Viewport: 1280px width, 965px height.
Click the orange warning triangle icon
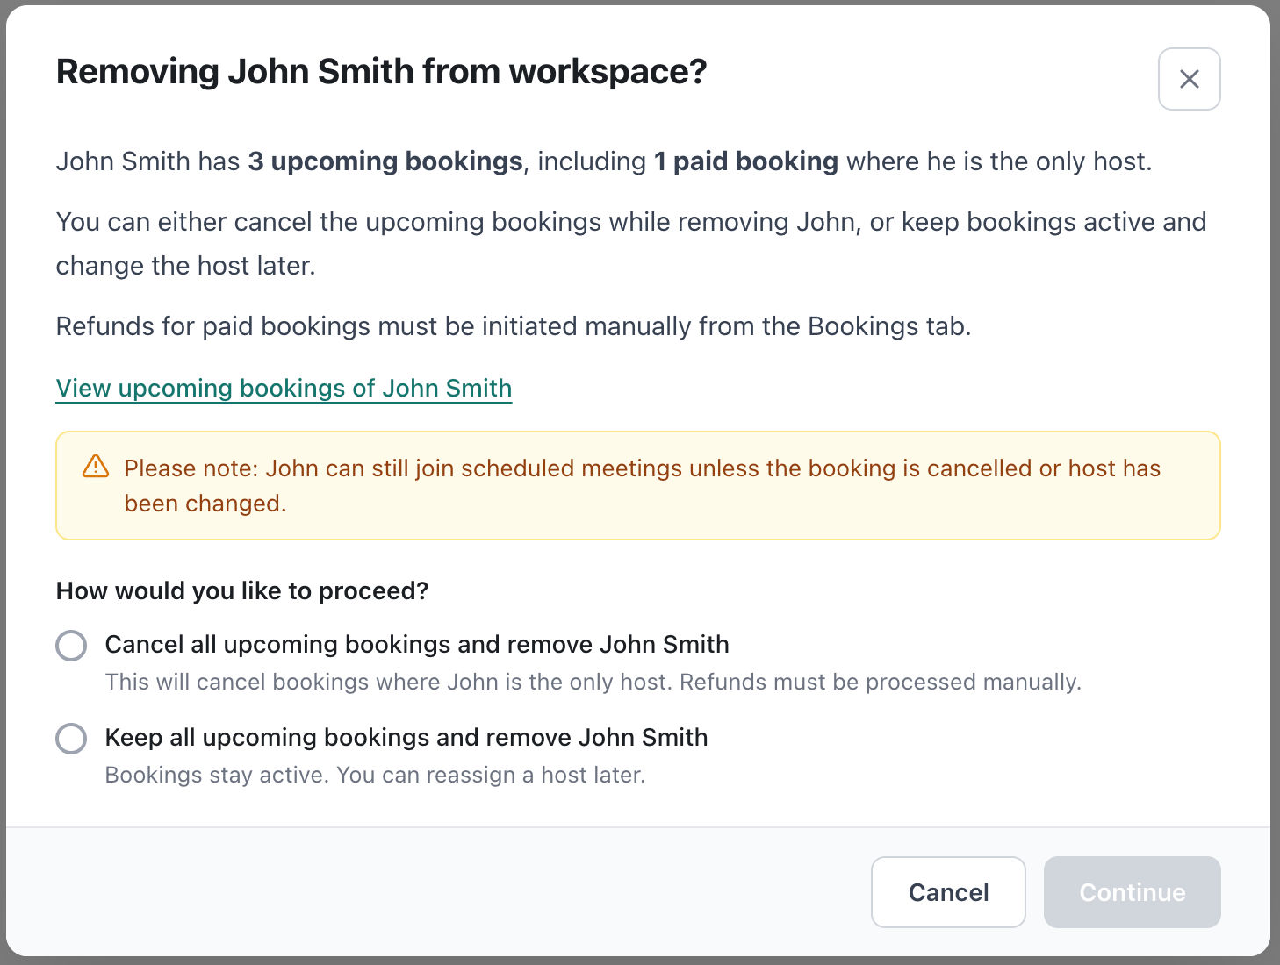pyautogui.click(x=96, y=467)
